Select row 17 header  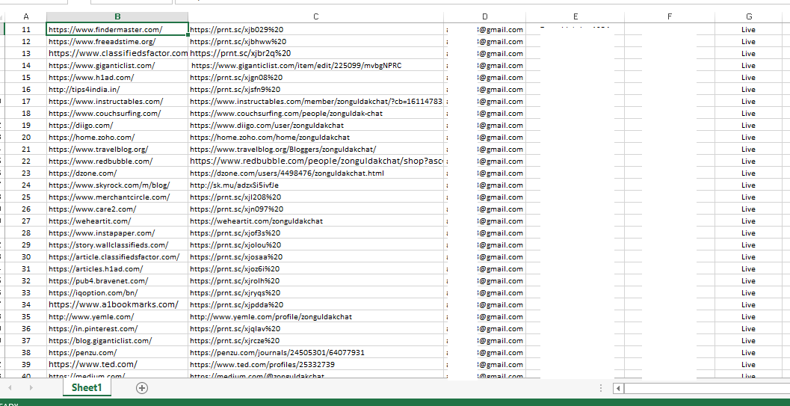pyautogui.click(x=26, y=102)
